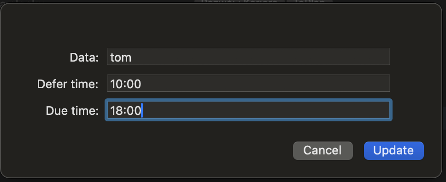Click the partially hidden tab beside Kariera
Viewport: 446px width, 182px height.
click(310, 1)
